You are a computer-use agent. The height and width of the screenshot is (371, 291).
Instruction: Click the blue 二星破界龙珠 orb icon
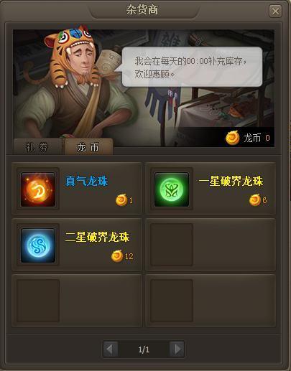point(38,245)
